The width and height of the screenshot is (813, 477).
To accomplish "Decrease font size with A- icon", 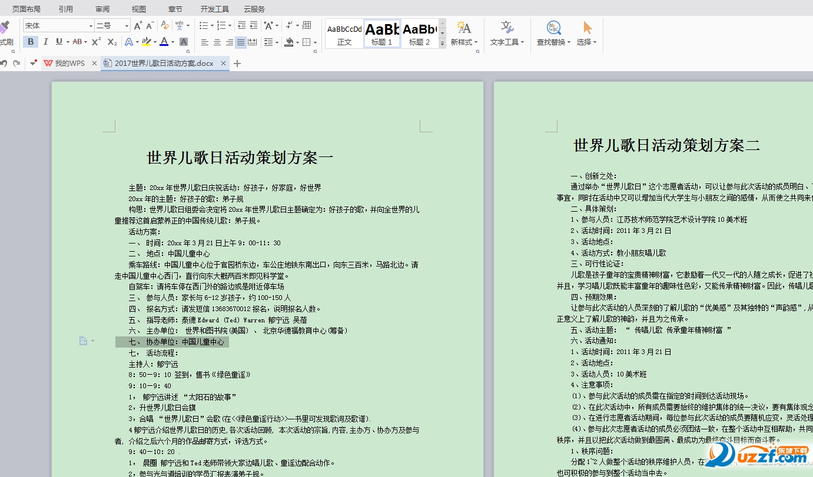I will (x=150, y=26).
